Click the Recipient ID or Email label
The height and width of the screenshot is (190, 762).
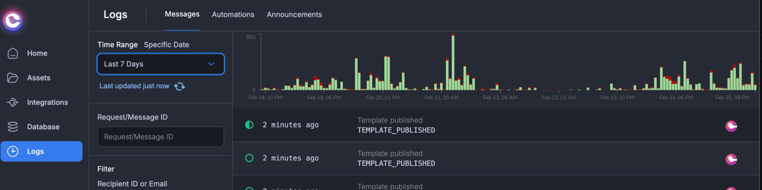click(132, 184)
